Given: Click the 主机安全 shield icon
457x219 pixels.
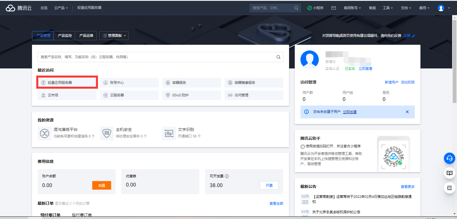Looking at the screenshot, I should (x=107, y=133).
